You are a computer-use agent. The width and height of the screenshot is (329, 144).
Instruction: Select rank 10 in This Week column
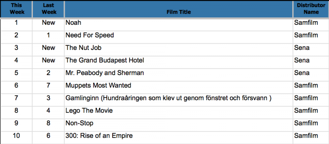click(16, 136)
